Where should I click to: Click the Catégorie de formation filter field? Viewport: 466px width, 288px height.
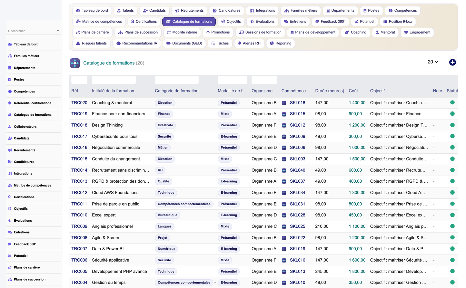click(x=177, y=80)
